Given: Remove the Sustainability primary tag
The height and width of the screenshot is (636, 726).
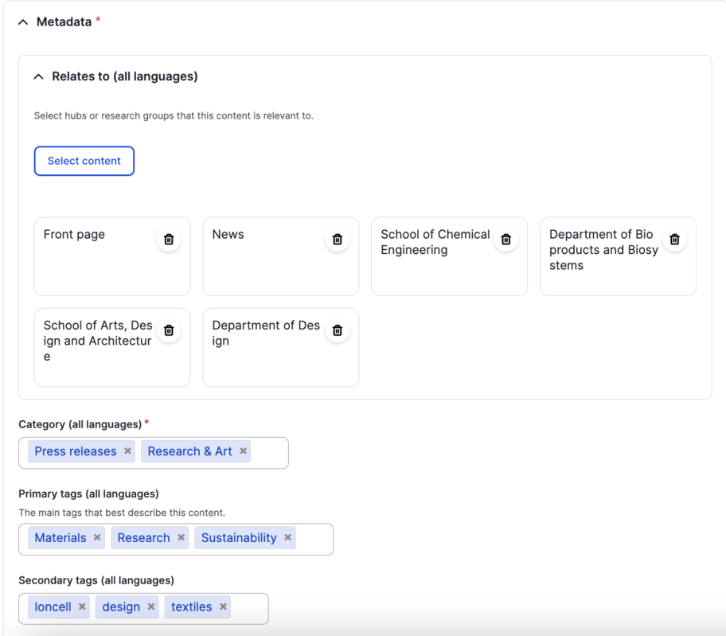Looking at the screenshot, I should [x=288, y=538].
